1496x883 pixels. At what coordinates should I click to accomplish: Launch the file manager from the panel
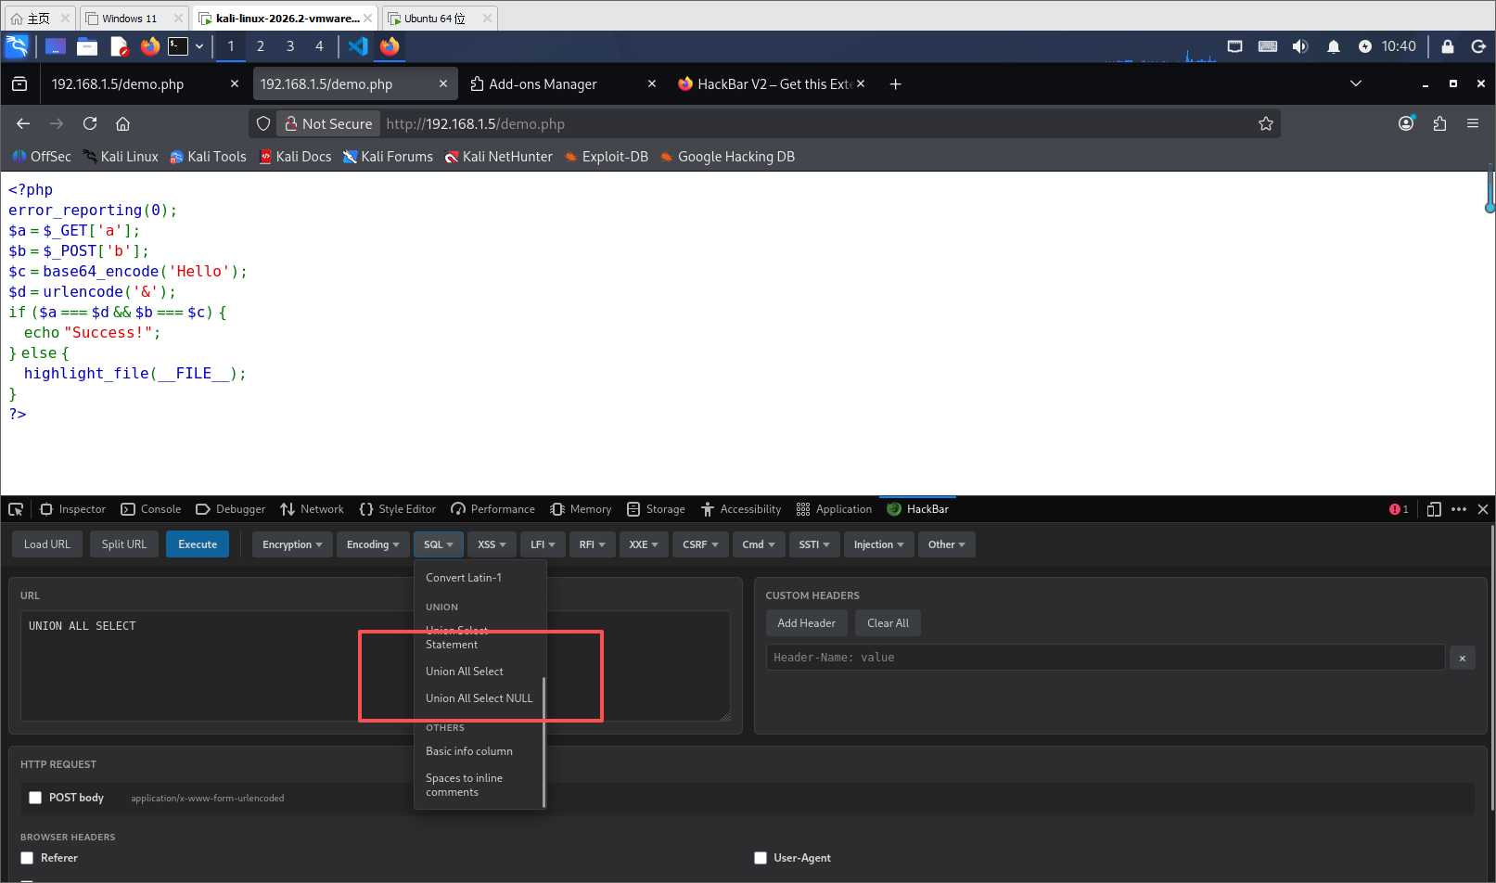87,46
